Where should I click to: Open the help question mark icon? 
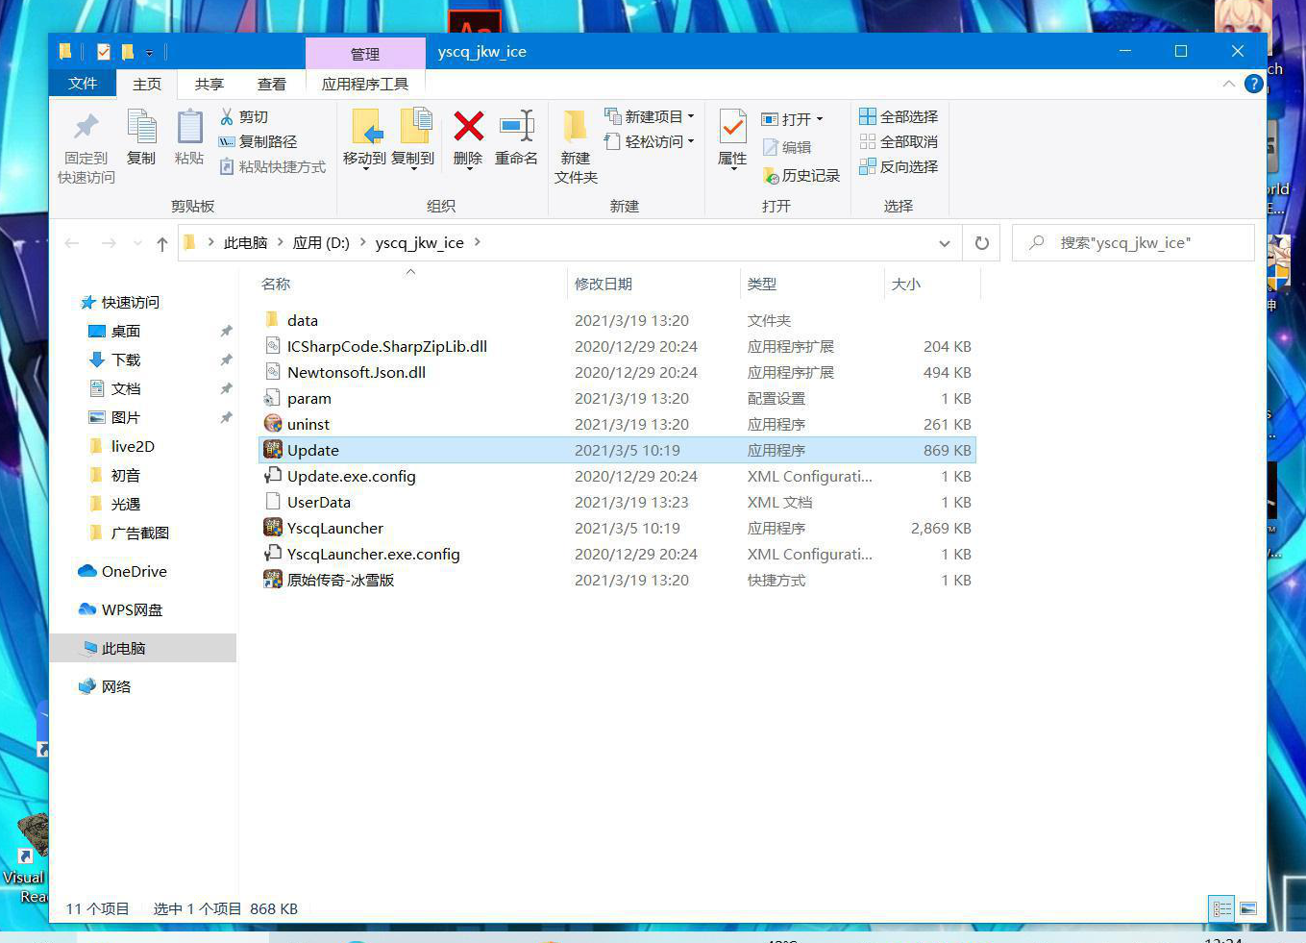tap(1253, 84)
